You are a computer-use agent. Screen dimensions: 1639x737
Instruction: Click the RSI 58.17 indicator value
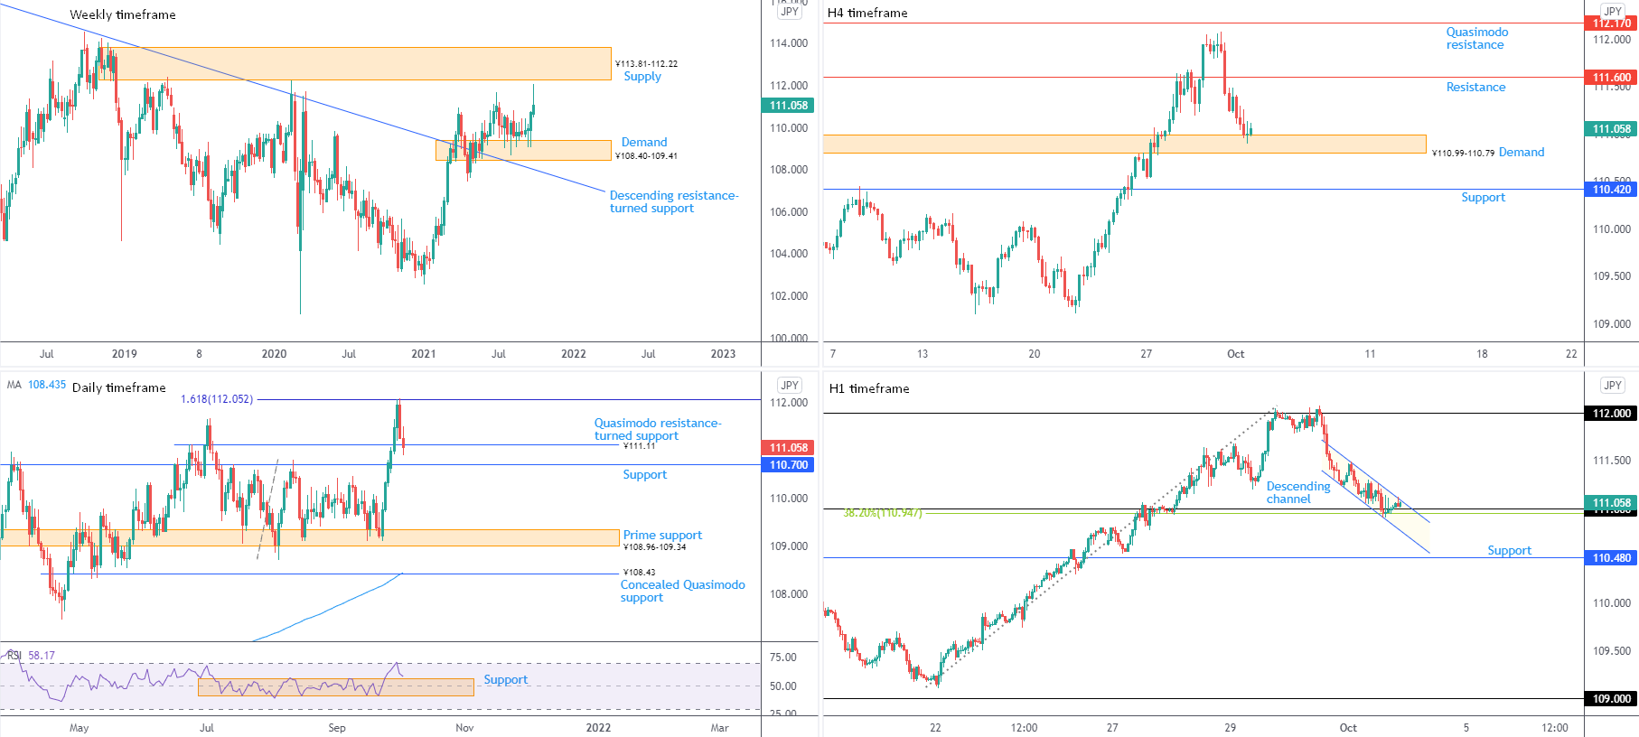(x=42, y=656)
